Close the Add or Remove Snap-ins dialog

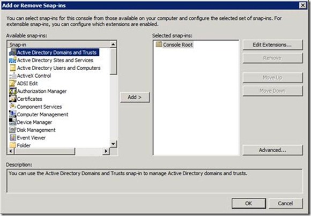[x=302, y=5]
